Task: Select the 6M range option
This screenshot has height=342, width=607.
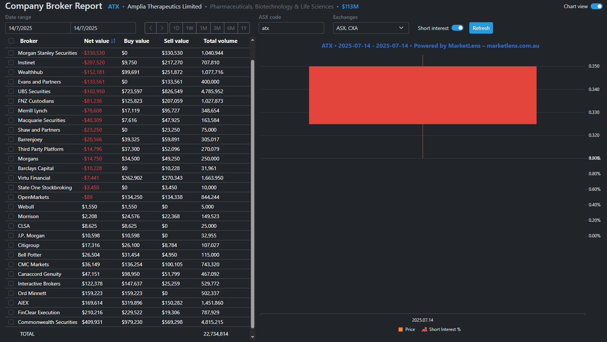Action: (230, 28)
